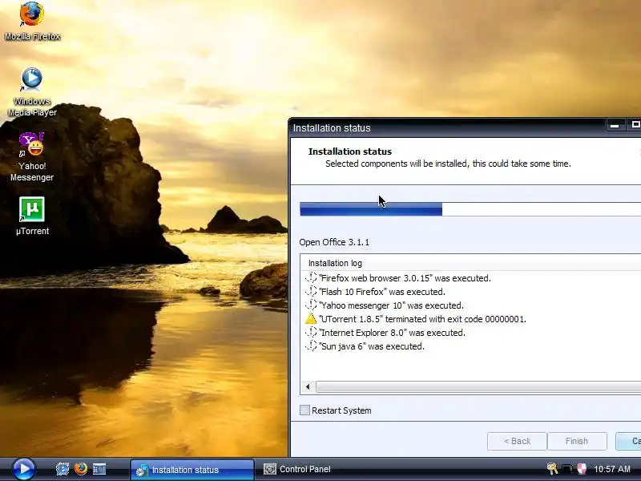The width and height of the screenshot is (641, 481).
Task: Click the show desktop quick launch icon
Action: pyautogui.click(x=99, y=469)
